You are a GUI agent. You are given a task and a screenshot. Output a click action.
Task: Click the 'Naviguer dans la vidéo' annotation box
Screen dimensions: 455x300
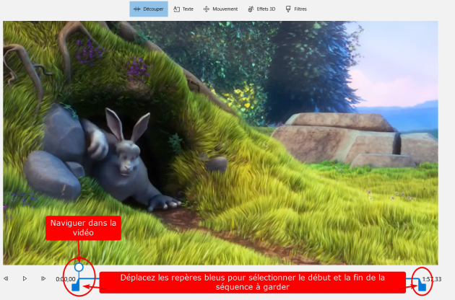pyautogui.click(x=83, y=229)
